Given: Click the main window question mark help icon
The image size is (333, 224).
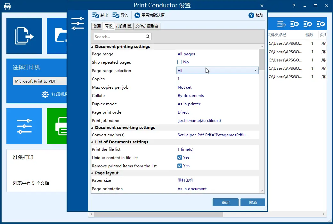Looking at the screenshot, I should pos(294,6).
